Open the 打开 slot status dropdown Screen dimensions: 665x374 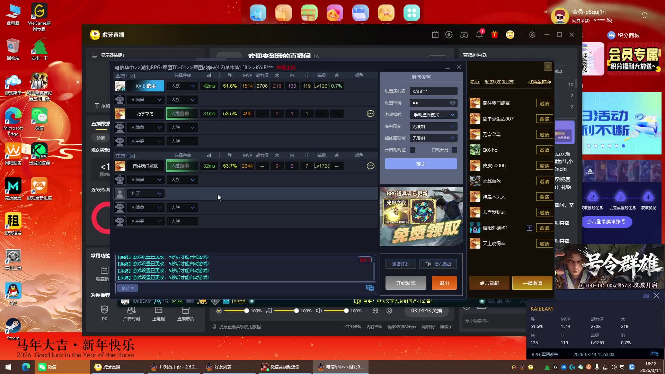point(146,194)
